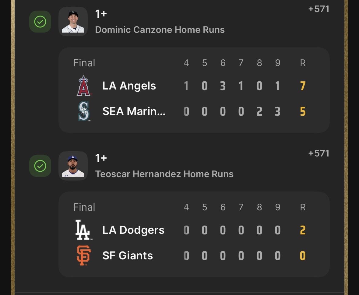Click LA Dodgers team name

pyautogui.click(x=133, y=230)
